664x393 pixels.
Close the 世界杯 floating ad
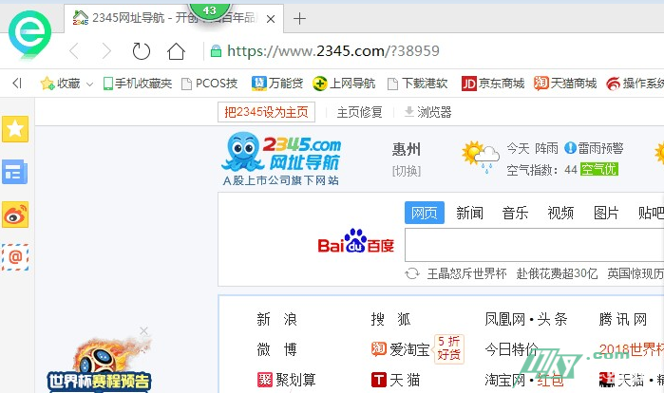click(x=144, y=330)
